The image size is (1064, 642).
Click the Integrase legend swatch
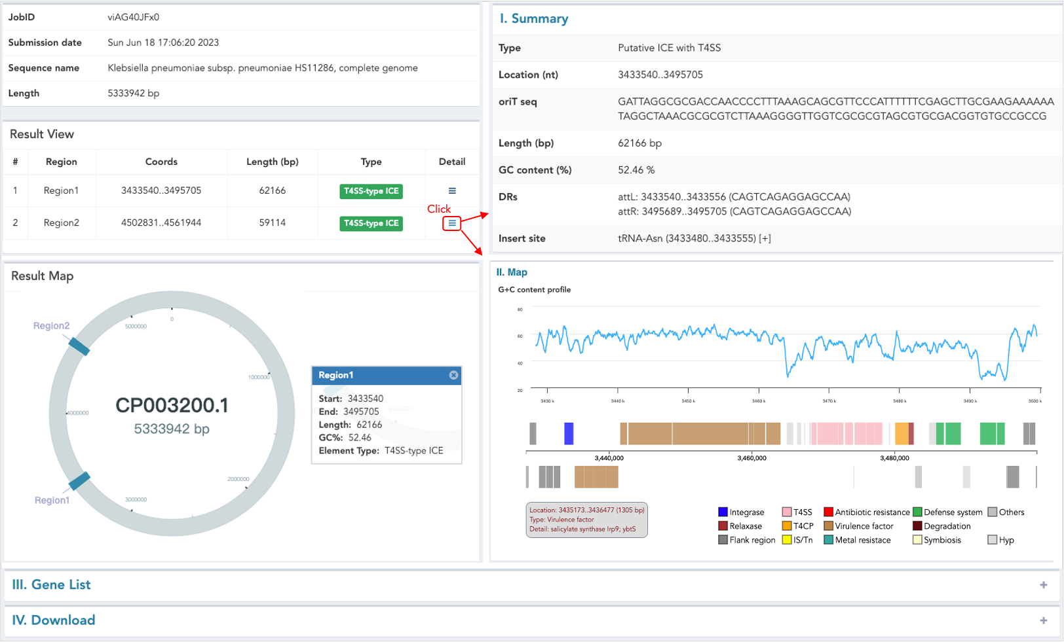click(723, 512)
